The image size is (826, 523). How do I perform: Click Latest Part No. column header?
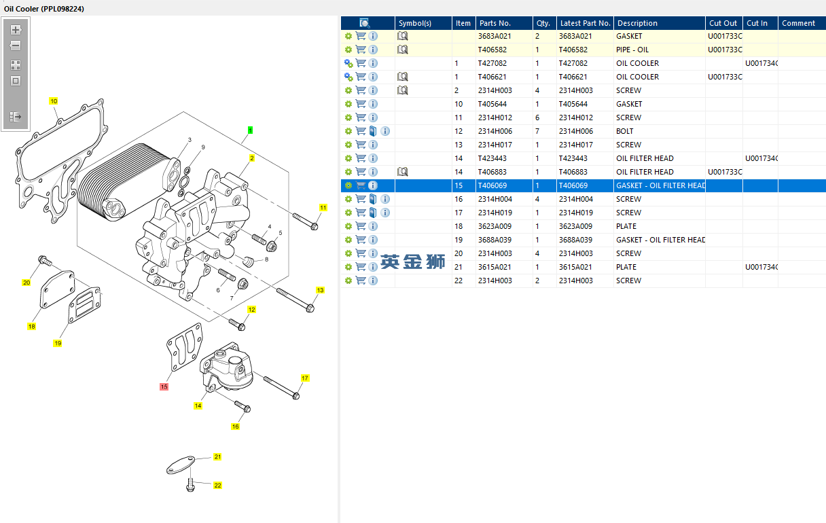pyautogui.click(x=585, y=23)
